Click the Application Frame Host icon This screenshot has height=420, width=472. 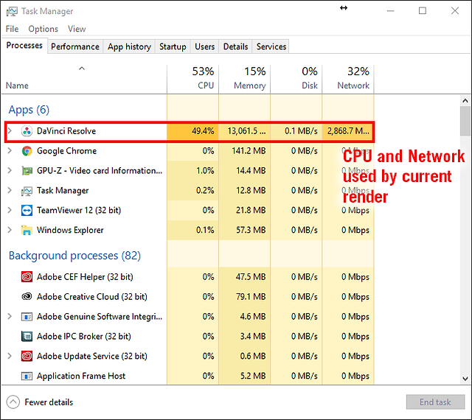click(x=27, y=376)
